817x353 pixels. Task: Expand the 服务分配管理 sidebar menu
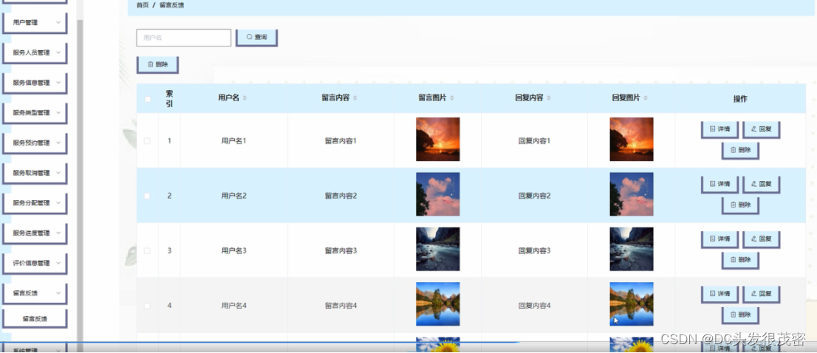(35, 204)
